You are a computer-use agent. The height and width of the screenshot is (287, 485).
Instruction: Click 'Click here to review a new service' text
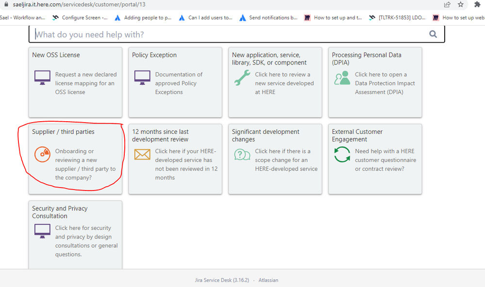coord(284,83)
